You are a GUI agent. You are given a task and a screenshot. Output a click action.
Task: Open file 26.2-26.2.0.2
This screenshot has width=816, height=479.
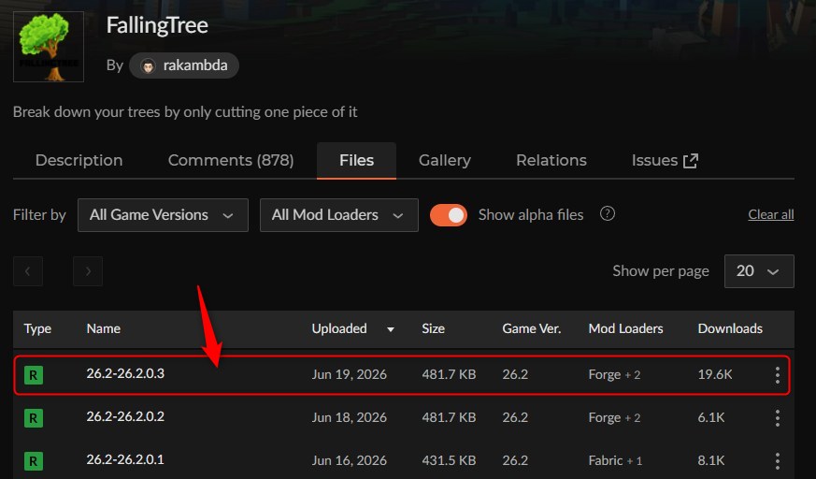coord(125,416)
